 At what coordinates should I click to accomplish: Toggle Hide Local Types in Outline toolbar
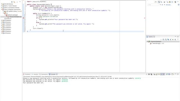click(x=175, y=40)
